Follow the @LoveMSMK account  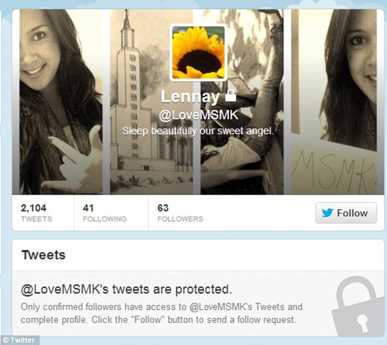[346, 213]
